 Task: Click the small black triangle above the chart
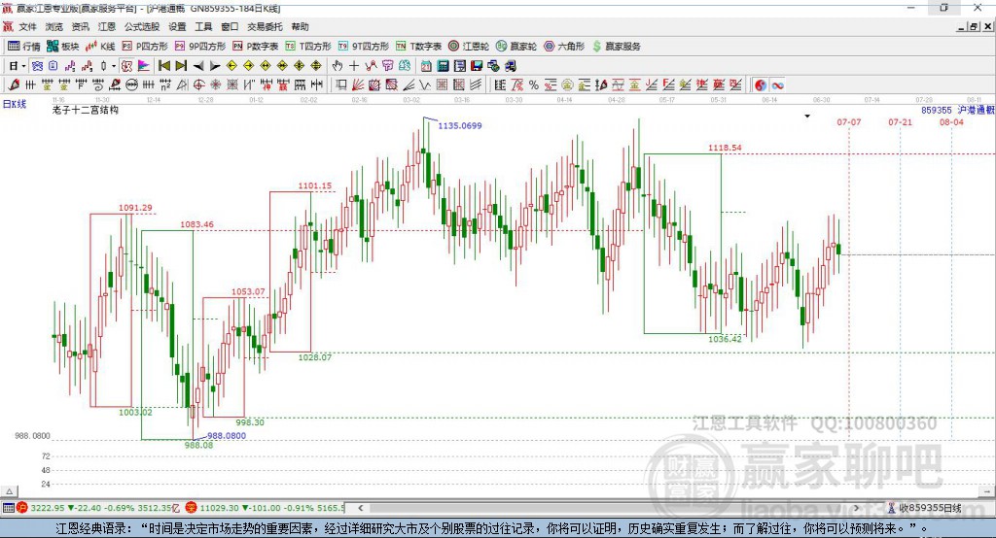pyautogui.click(x=807, y=117)
